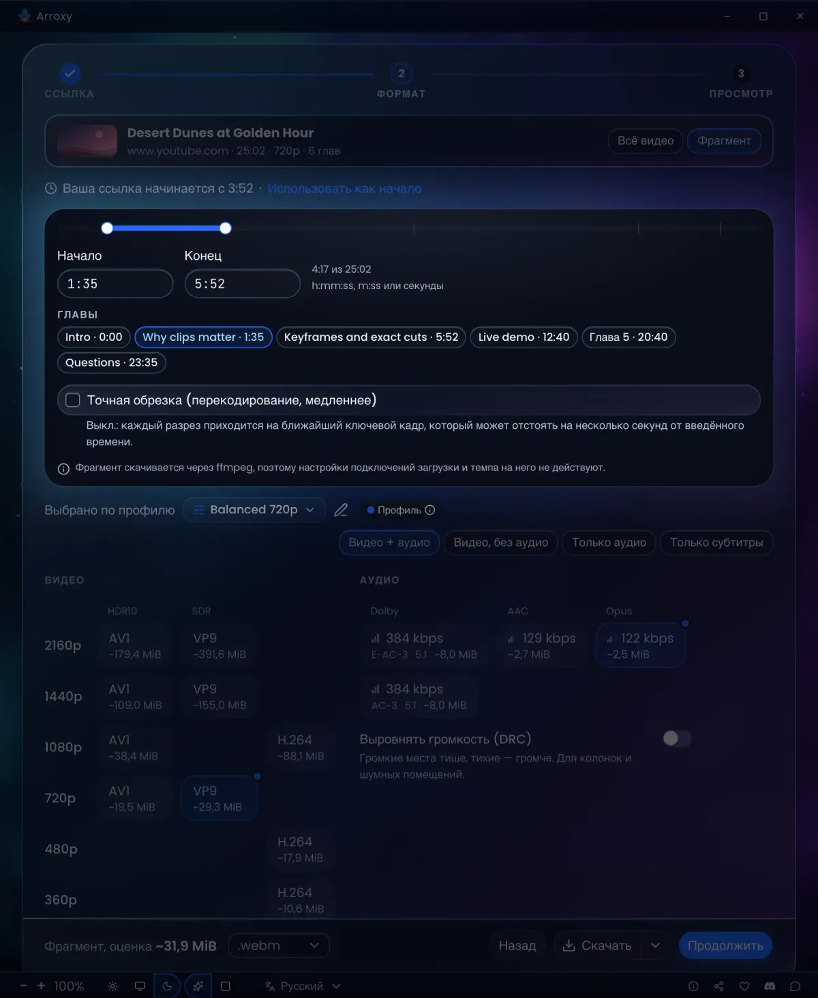
Task: Click the clip start slider handle
Action: [x=107, y=228]
